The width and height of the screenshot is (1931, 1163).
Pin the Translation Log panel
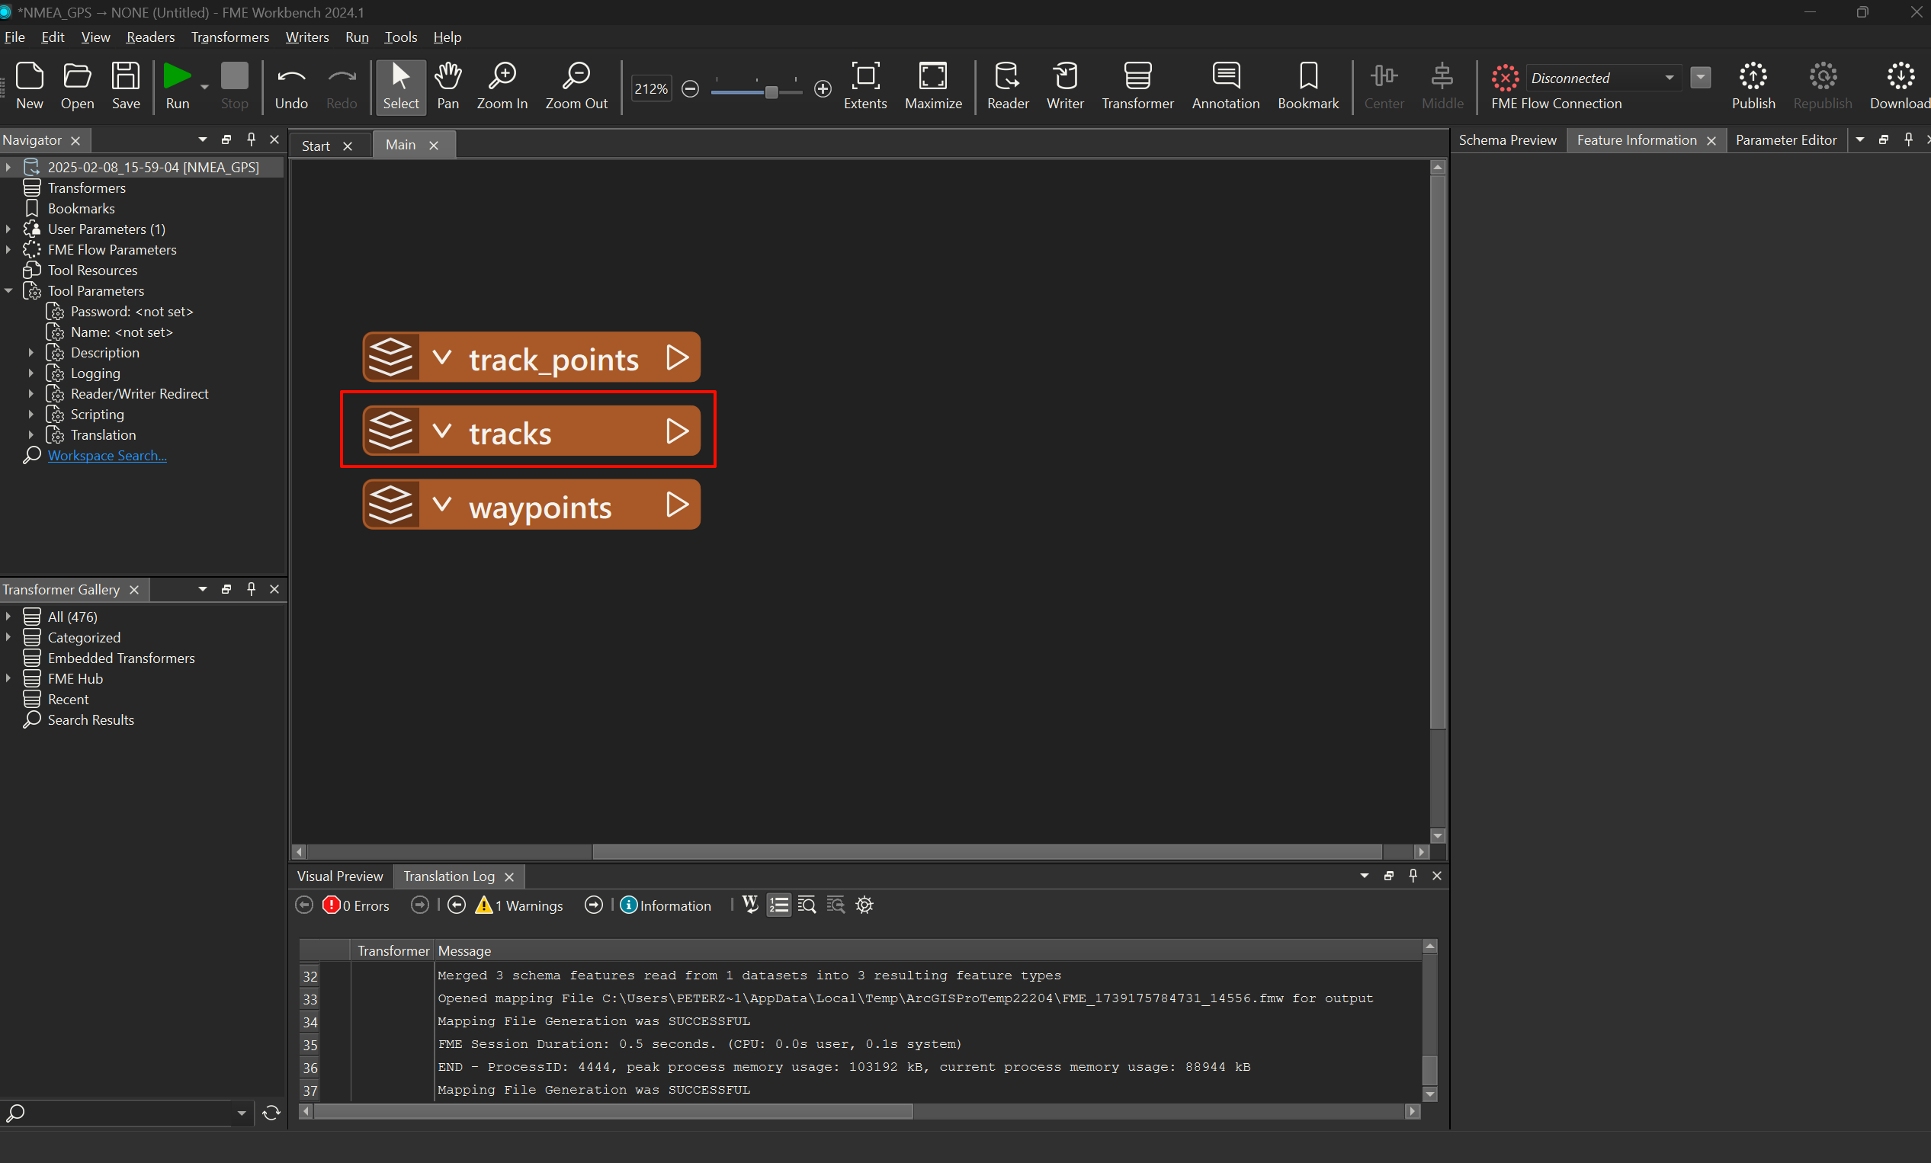pyautogui.click(x=1413, y=876)
